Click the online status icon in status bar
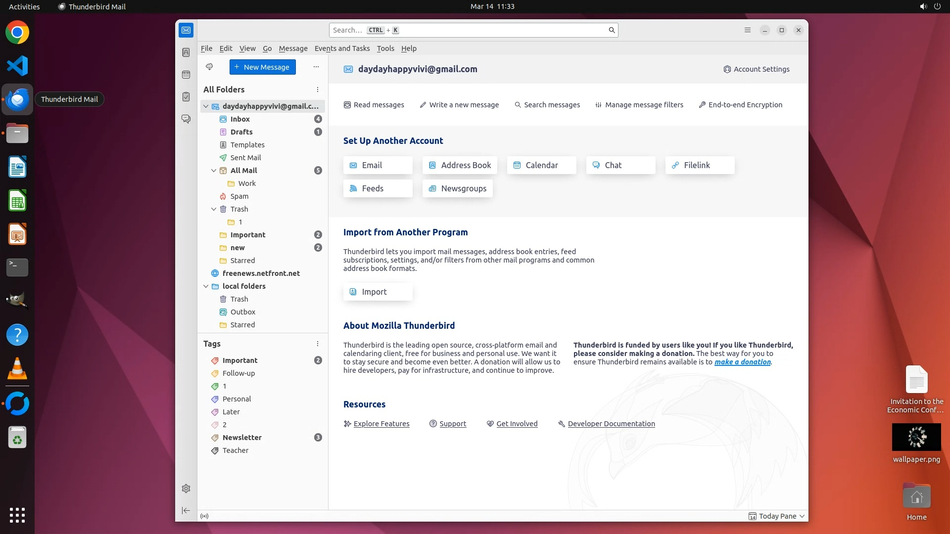This screenshot has height=534, width=950. (x=204, y=516)
